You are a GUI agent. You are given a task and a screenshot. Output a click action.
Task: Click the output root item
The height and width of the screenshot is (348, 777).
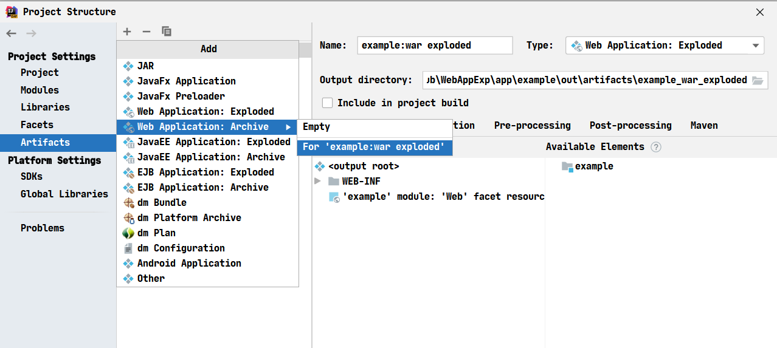[363, 166]
